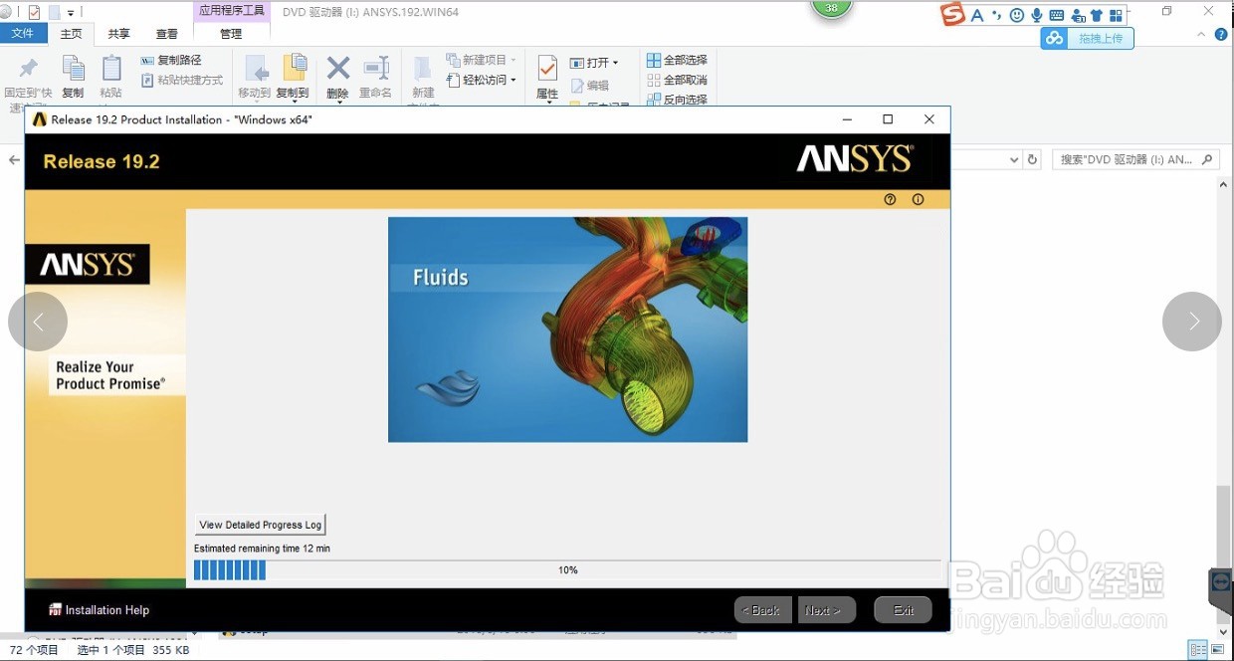
Task: Click the 重命名 rename icon
Action: (376, 68)
